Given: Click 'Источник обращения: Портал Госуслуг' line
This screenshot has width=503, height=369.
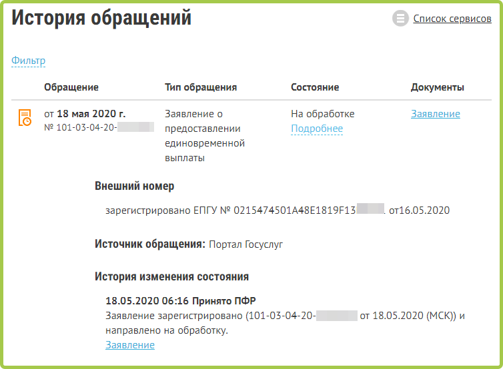Looking at the screenshot, I should click(189, 244).
